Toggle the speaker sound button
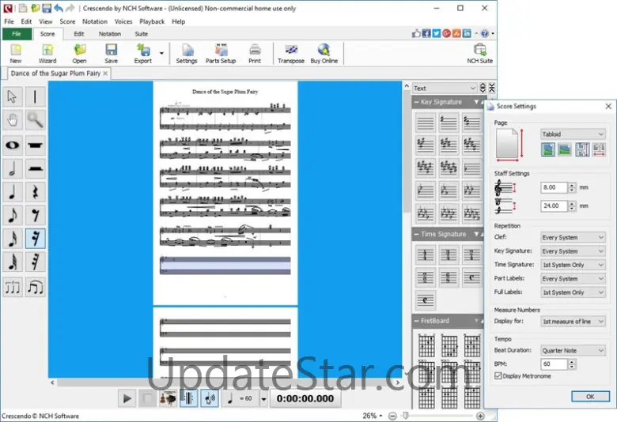The height and width of the screenshot is (422, 617). (x=209, y=398)
